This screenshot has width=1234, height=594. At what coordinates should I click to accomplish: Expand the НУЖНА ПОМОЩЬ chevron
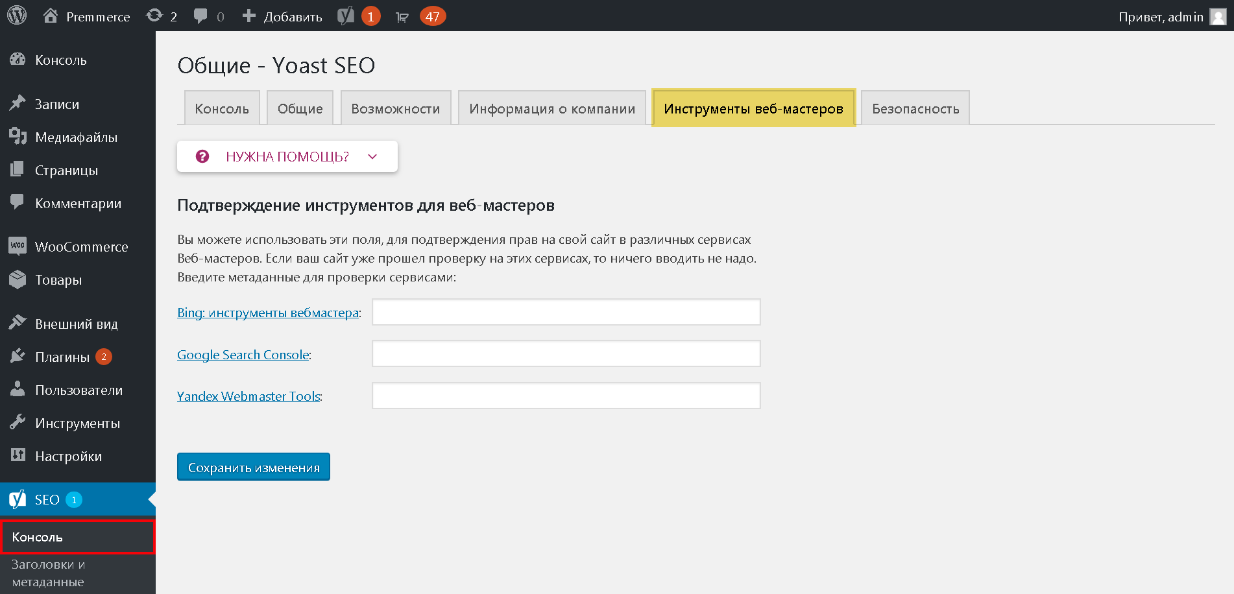pyautogui.click(x=372, y=156)
